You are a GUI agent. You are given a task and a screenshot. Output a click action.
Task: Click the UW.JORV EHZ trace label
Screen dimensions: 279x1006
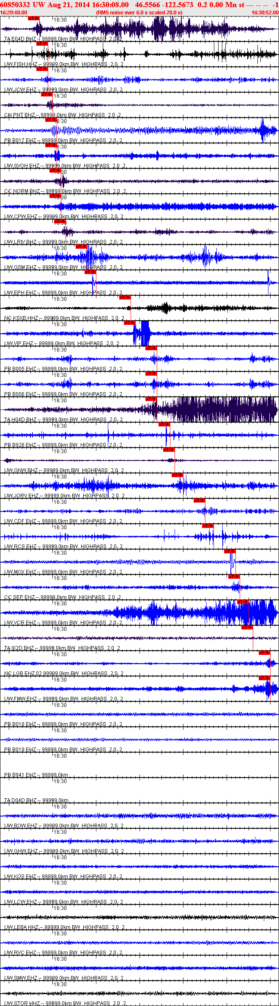click(64, 496)
